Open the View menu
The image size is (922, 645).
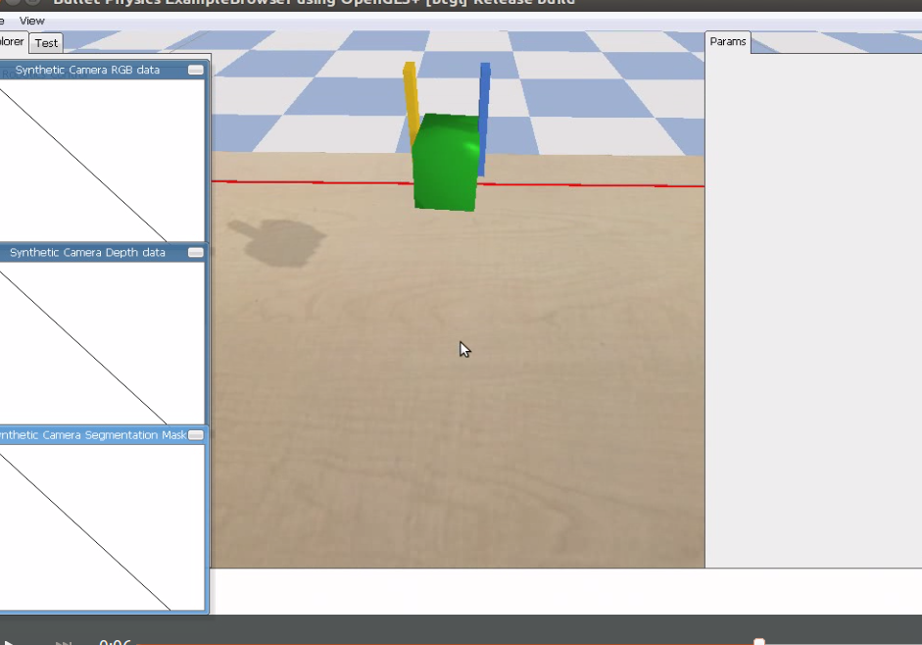31,21
